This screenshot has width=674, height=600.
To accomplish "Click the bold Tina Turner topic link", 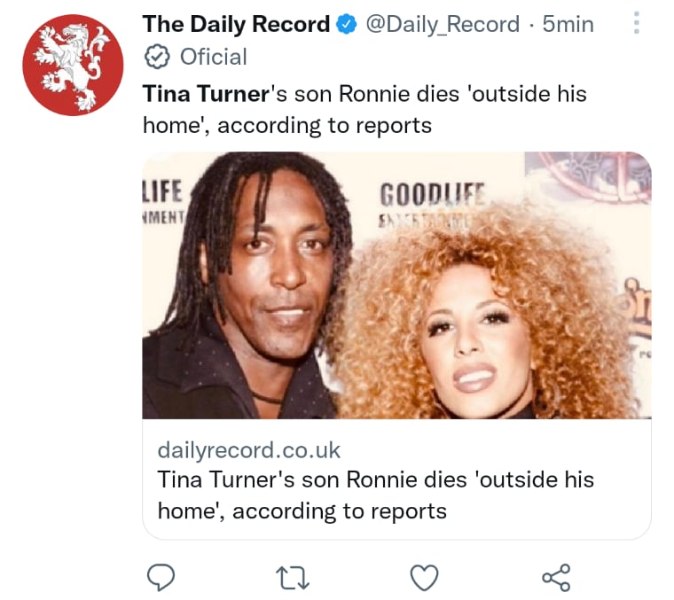I will tap(206, 94).
